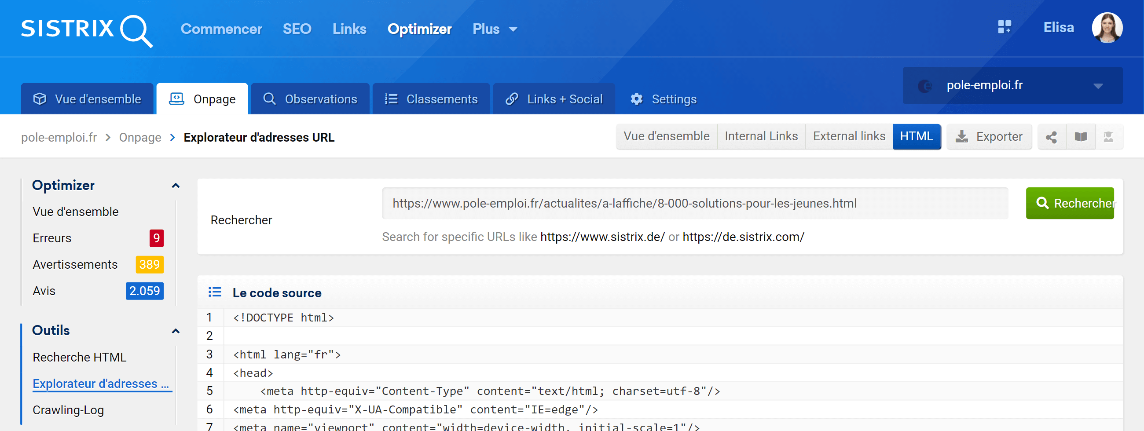The height and width of the screenshot is (431, 1144).
Task: Open the Observations tab
Action: tap(310, 99)
